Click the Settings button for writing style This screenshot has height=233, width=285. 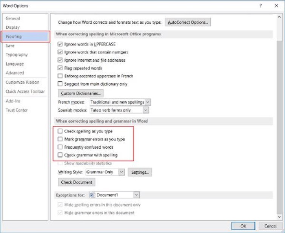coord(140,172)
